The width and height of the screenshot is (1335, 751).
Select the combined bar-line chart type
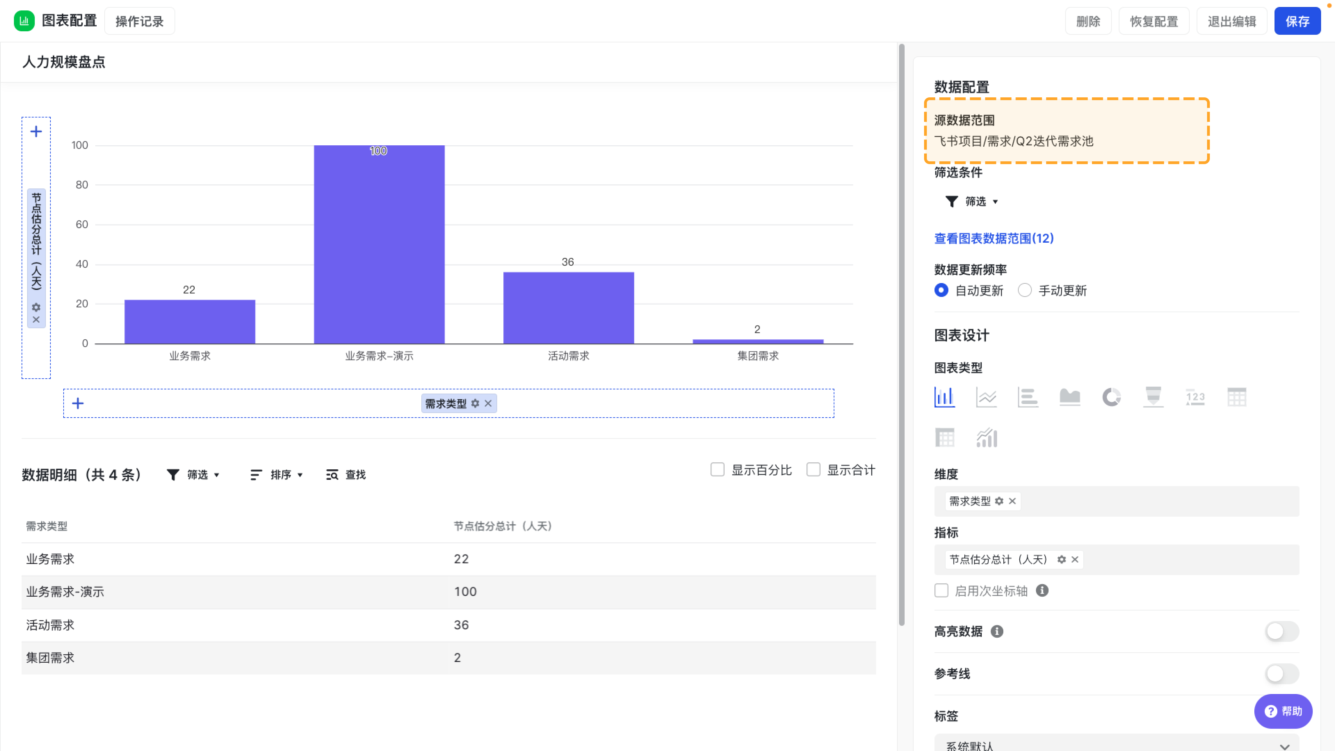pos(986,438)
